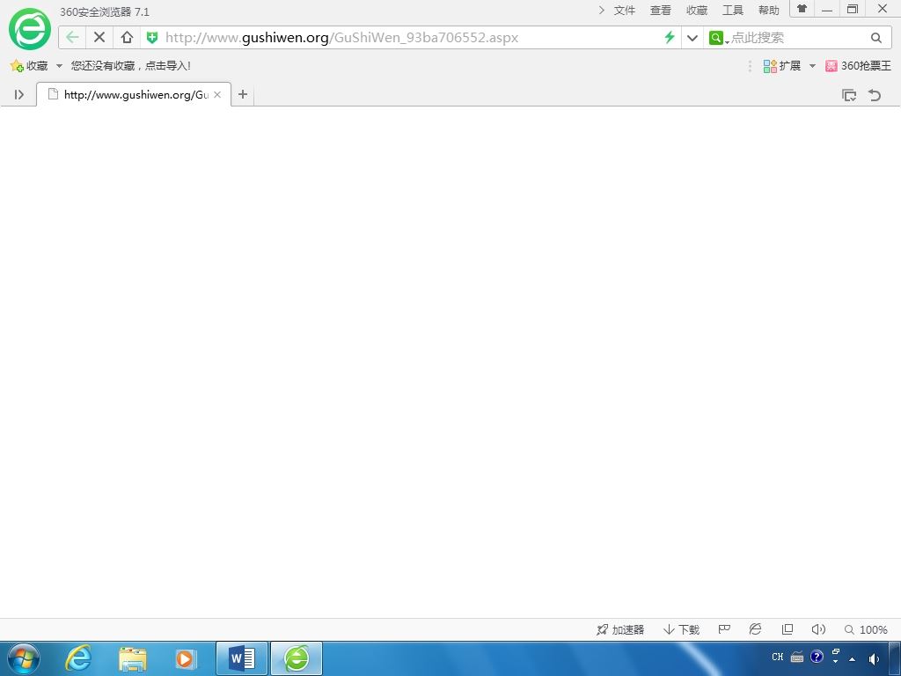This screenshot has height=676, width=901.
Task: Click the CH language indicator
Action: (x=778, y=657)
